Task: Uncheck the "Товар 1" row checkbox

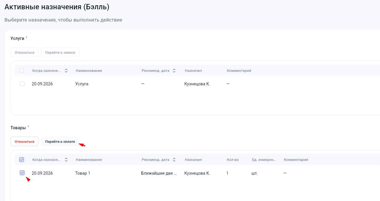Action: pyautogui.click(x=22, y=173)
